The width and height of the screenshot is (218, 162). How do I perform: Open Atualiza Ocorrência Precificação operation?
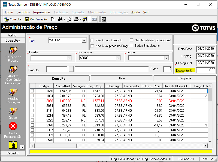[13, 70]
